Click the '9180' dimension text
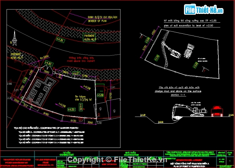 click(x=46, y=114)
